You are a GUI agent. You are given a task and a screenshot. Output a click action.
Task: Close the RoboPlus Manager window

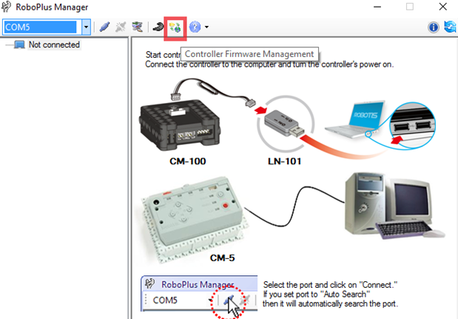coord(442,7)
